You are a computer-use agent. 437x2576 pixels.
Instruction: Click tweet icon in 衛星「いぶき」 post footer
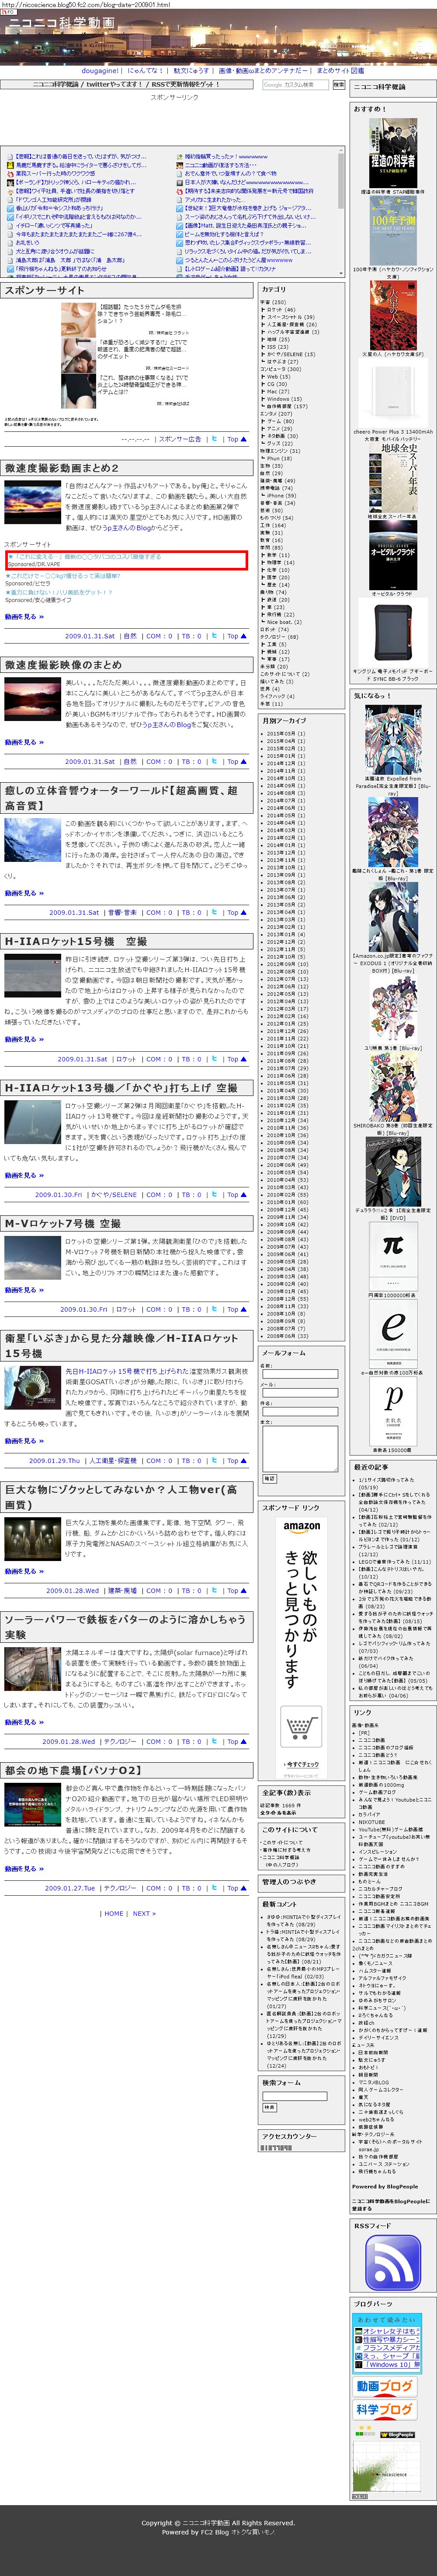(x=215, y=1460)
